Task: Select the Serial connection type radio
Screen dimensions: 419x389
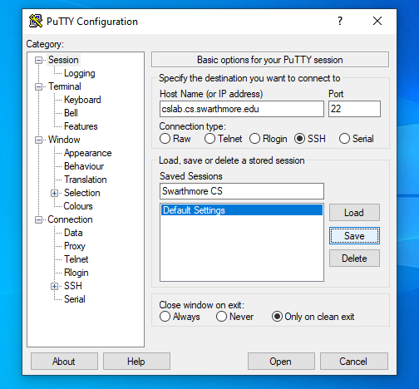Action: (344, 139)
